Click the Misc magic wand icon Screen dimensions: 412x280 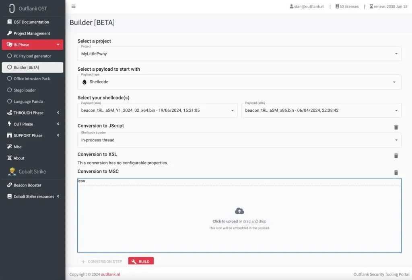pyautogui.click(x=10, y=147)
